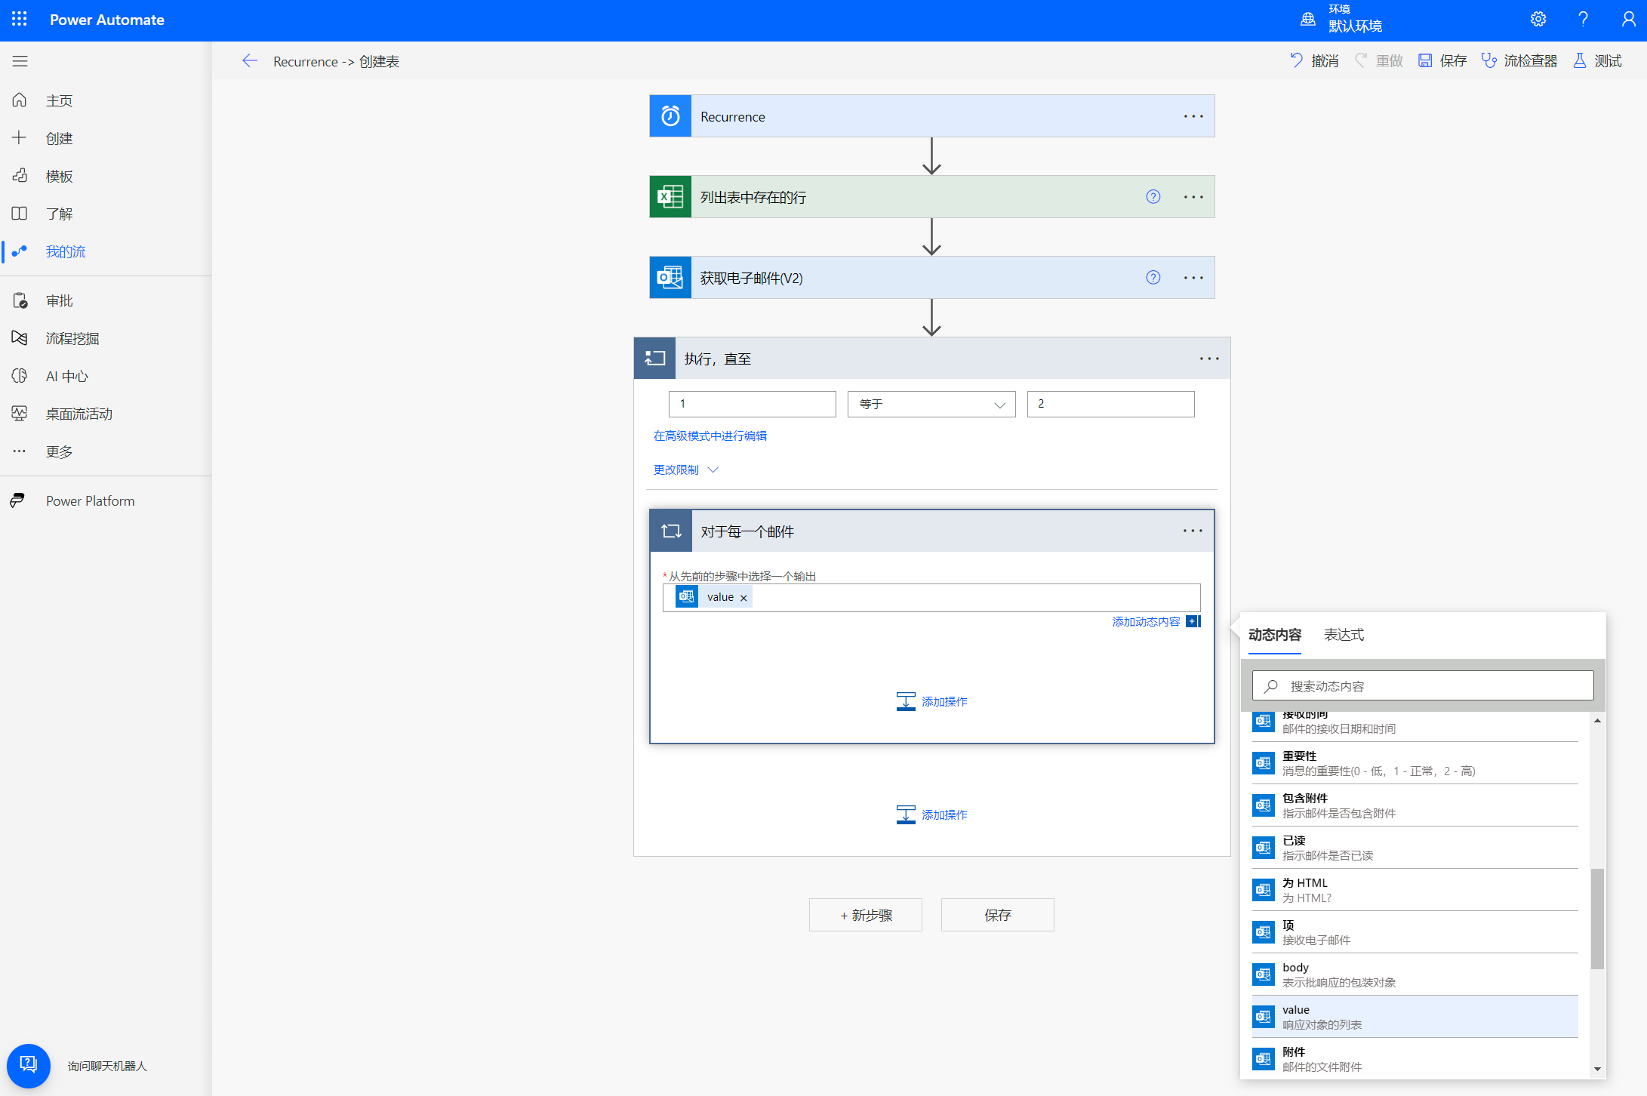Click the flow checker stethoscope icon
The image size is (1647, 1096).
click(1488, 60)
